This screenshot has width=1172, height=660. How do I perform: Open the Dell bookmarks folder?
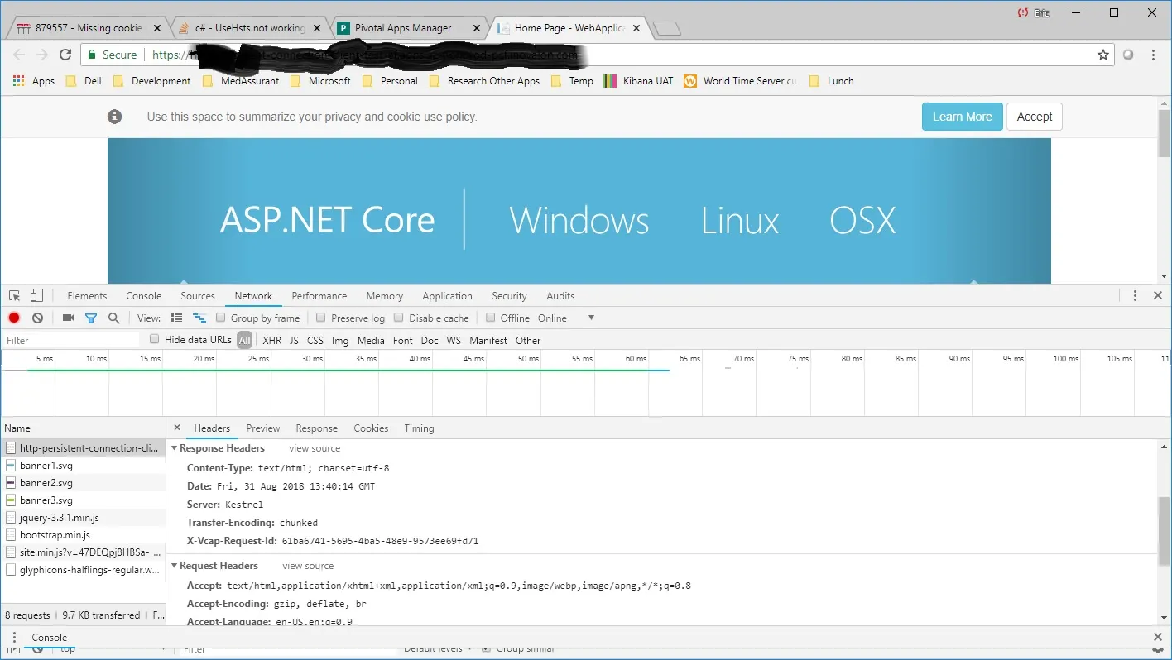[x=83, y=81]
